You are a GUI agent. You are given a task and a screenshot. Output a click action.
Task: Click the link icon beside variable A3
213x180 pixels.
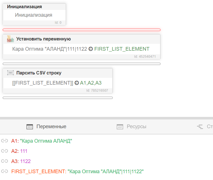coord(5,161)
